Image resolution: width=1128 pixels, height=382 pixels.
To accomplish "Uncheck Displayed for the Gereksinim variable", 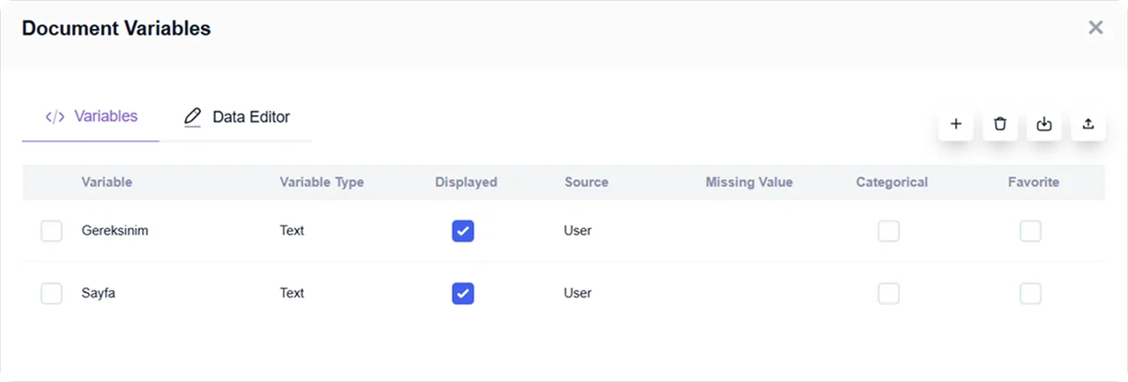I will (464, 231).
